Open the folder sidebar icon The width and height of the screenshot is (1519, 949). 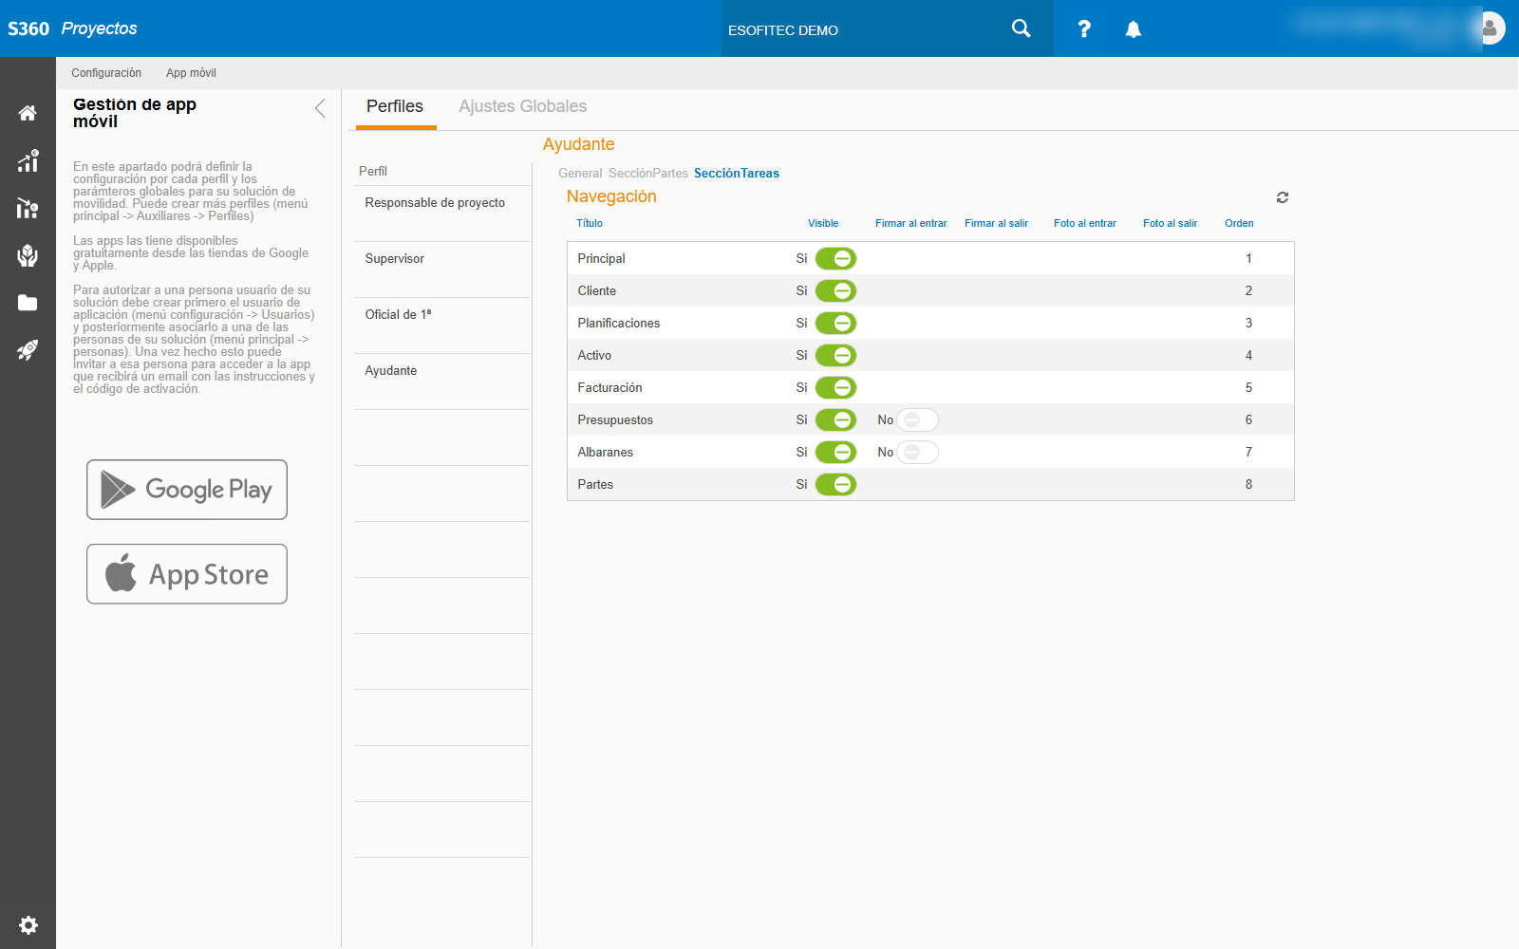28,303
